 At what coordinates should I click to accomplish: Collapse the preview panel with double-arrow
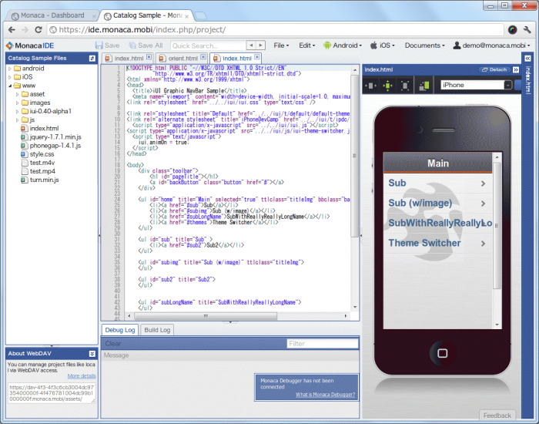(516, 69)
